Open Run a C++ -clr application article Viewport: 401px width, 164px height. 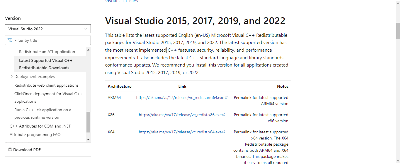click(x=43, y=114)
